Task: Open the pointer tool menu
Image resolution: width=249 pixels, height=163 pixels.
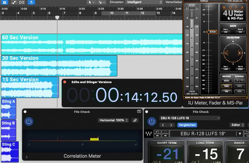Action: tap(91, 2)
